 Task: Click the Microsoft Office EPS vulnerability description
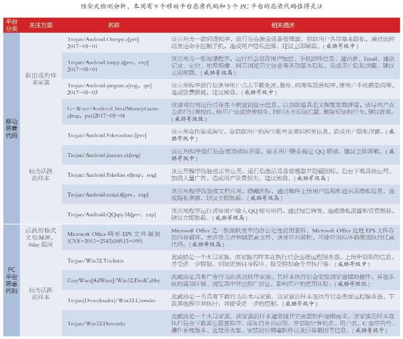[x=283, y=237]
